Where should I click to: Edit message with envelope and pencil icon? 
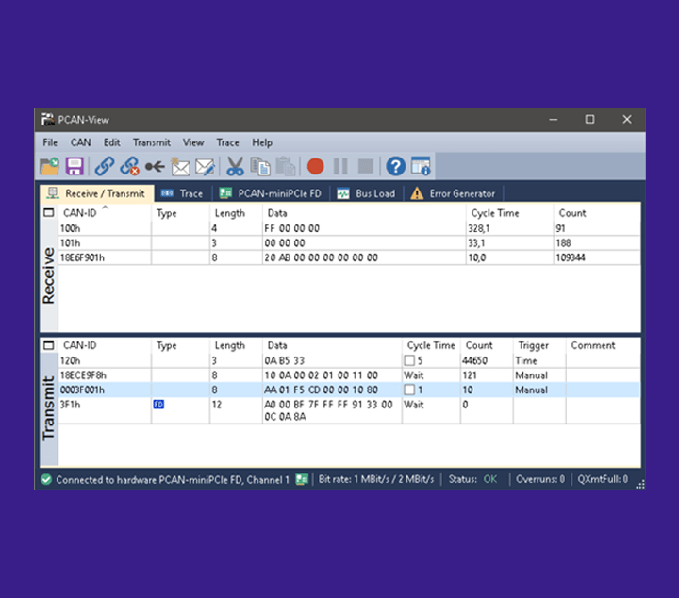[x=205, y=166]
